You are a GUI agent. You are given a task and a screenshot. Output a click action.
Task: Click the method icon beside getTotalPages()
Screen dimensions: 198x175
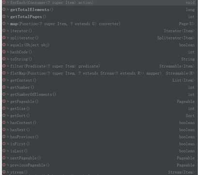pyautogui.click(x=4, y=16)
